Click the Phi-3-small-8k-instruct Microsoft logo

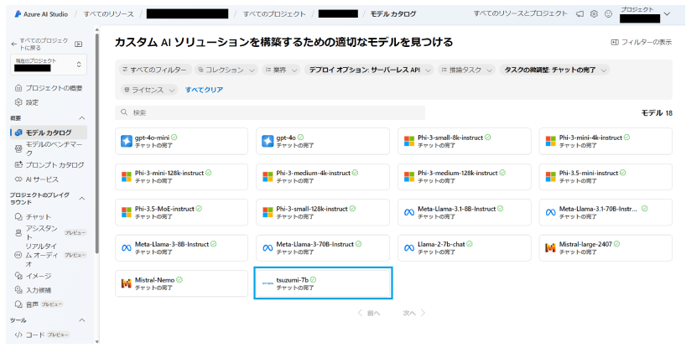click(409, 141)
